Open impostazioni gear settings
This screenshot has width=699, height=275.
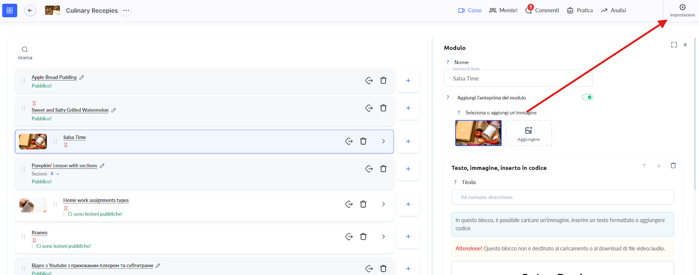coord(682,7)
